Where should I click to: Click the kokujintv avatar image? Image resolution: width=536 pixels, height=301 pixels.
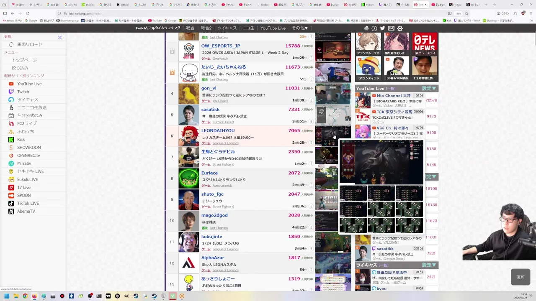tap(189, 242)
